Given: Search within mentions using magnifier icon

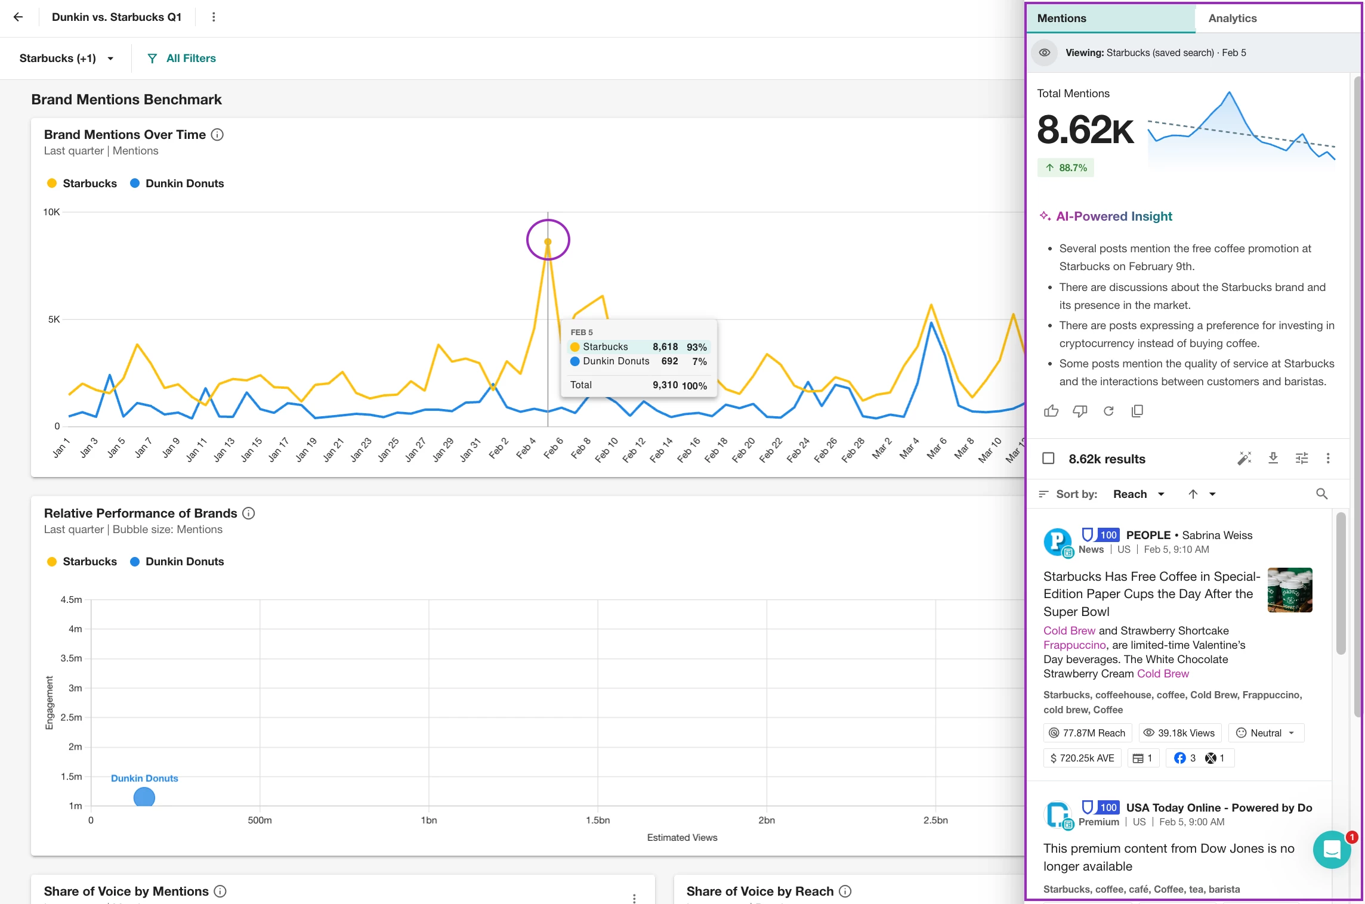Looking at the screenshot, I should tap(1322, 494).
